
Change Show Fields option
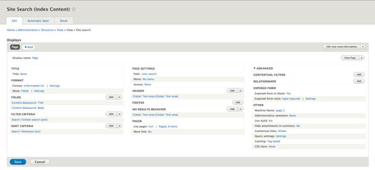[25, 91]
